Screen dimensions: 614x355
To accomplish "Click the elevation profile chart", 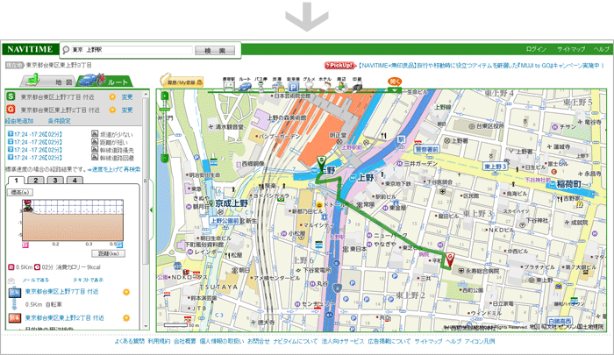I will point(73,220).
